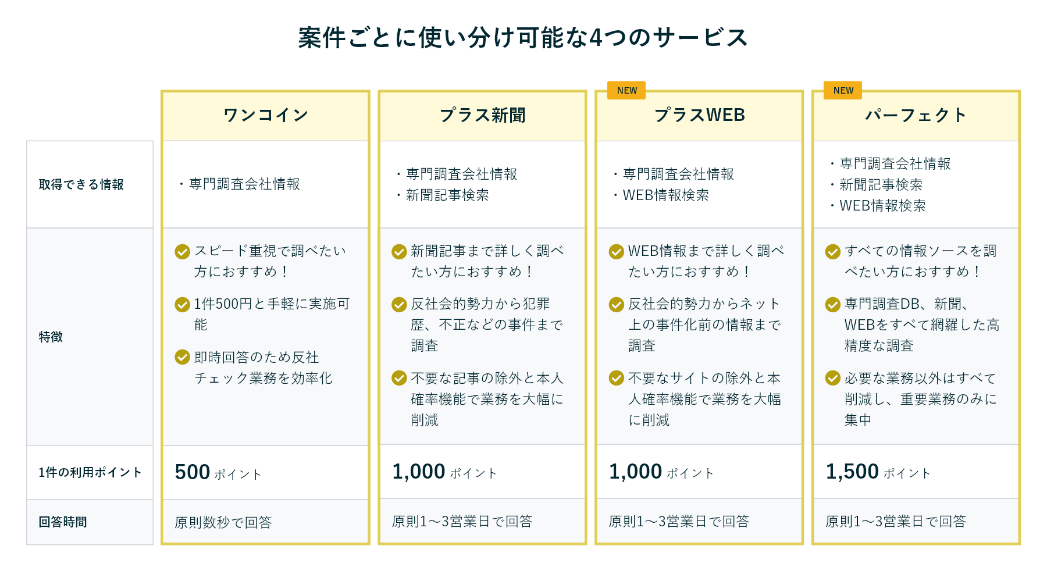Click the checkmark icon beside スピード重視で調べたい
Image resolution: width=1047 pixels, height=567 pixels.
(x=182, y=251)
